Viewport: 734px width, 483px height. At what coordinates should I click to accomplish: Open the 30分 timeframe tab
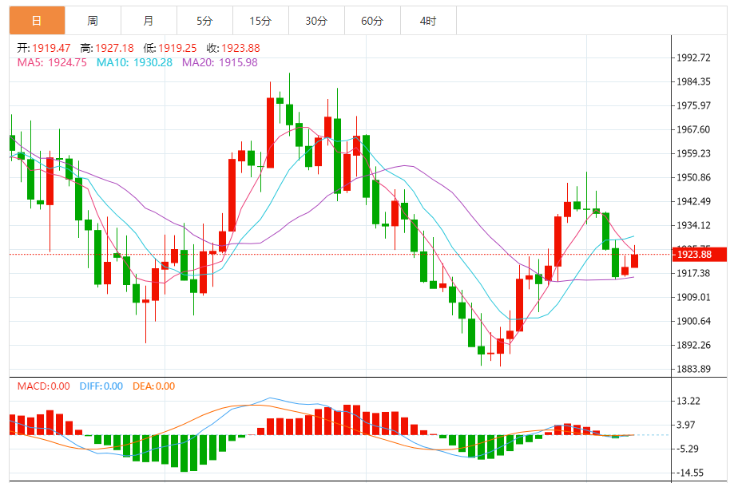point(316,21)
